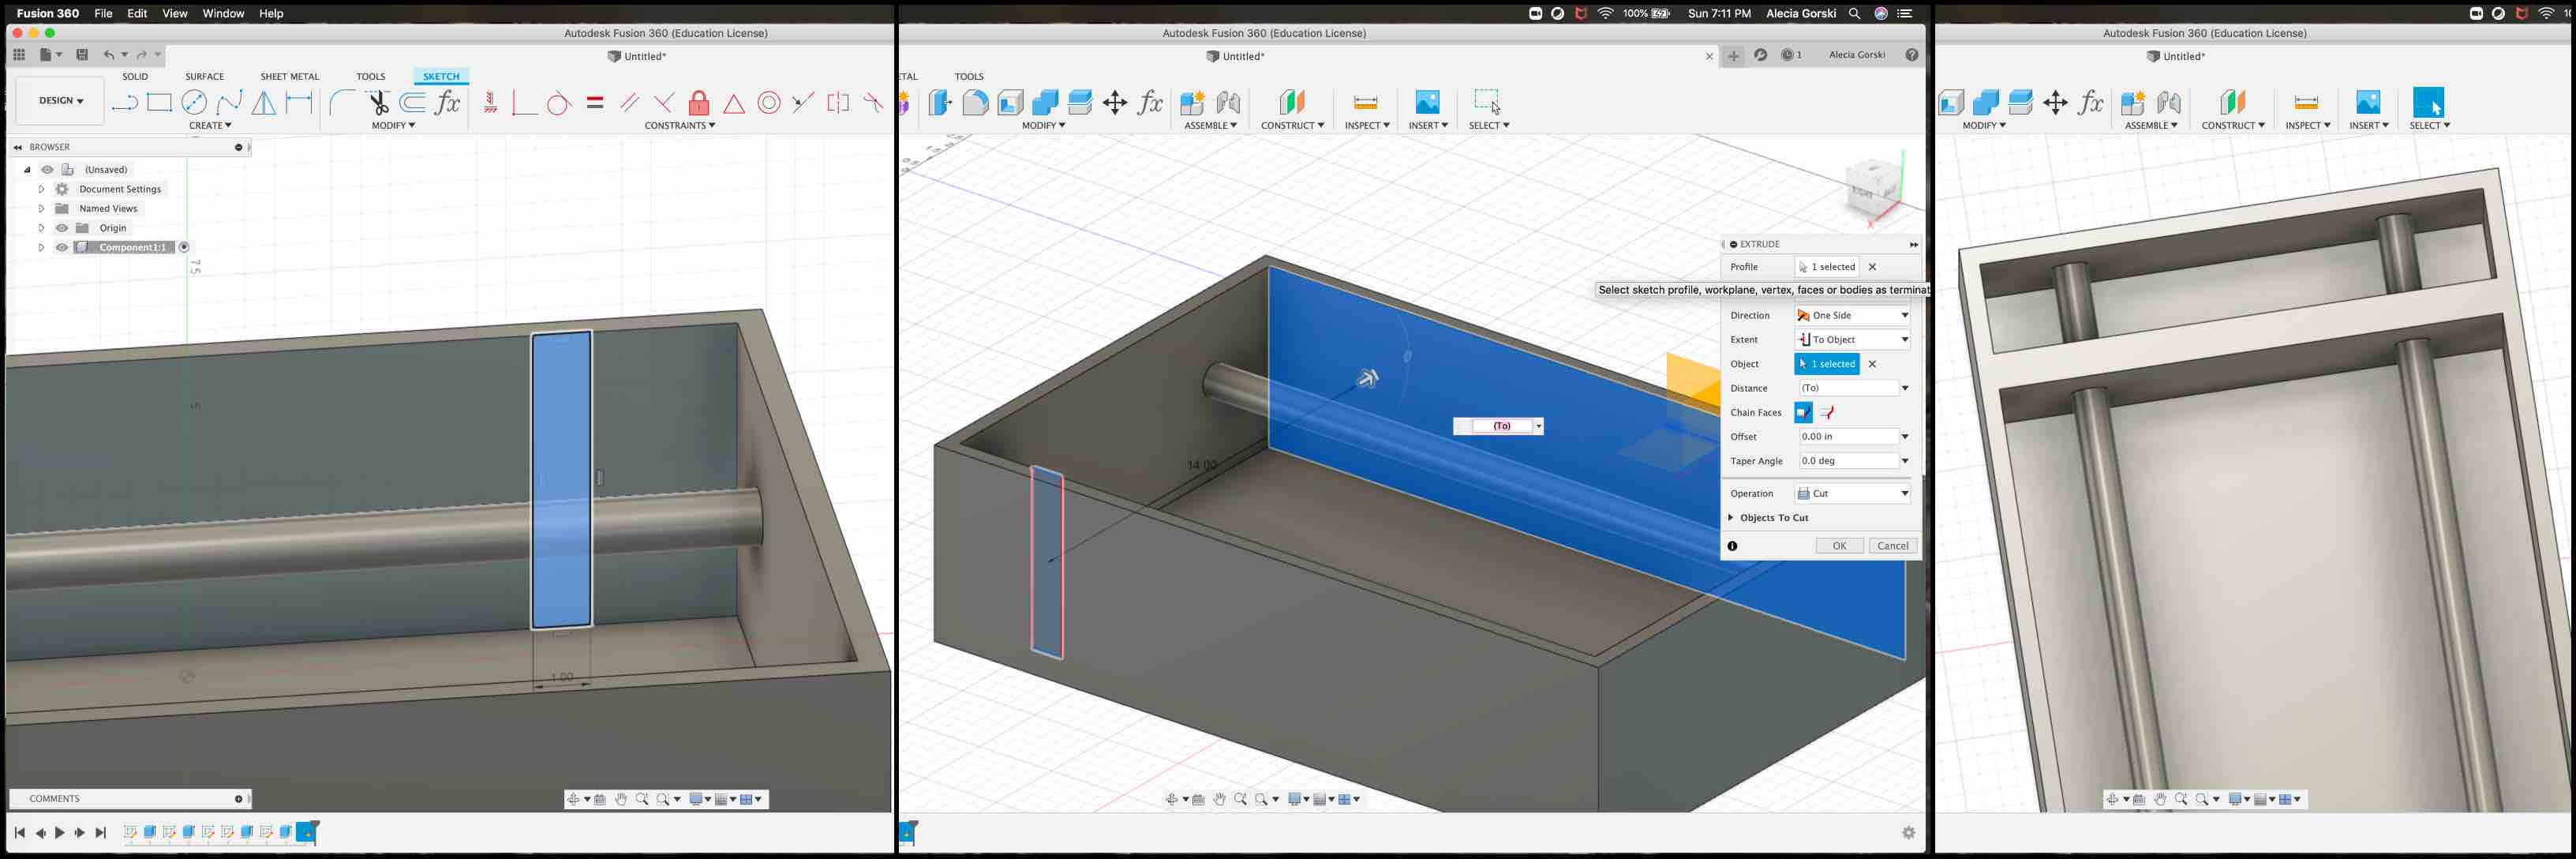Enable Chain Faces adjacent option
Screen dimensions: 2576x859
1803,412
